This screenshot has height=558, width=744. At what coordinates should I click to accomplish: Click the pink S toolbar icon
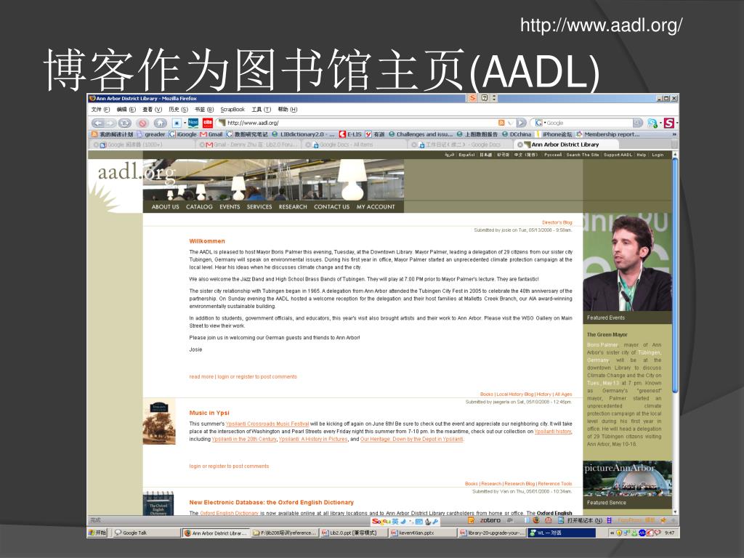[669, 123]
